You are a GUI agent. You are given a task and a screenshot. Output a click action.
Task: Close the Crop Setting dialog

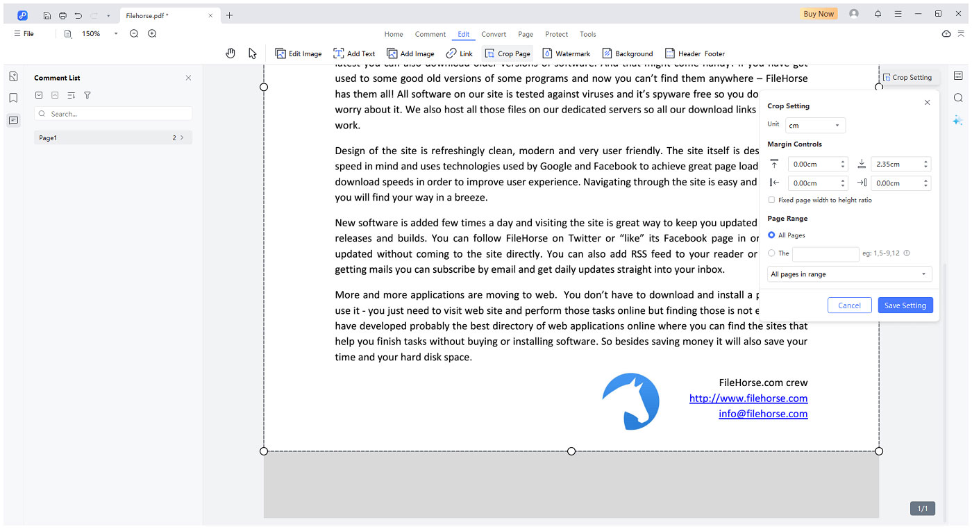[927, 103]
